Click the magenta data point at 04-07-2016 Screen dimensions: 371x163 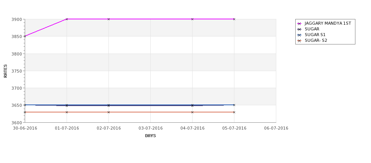[x=193, y=19]
